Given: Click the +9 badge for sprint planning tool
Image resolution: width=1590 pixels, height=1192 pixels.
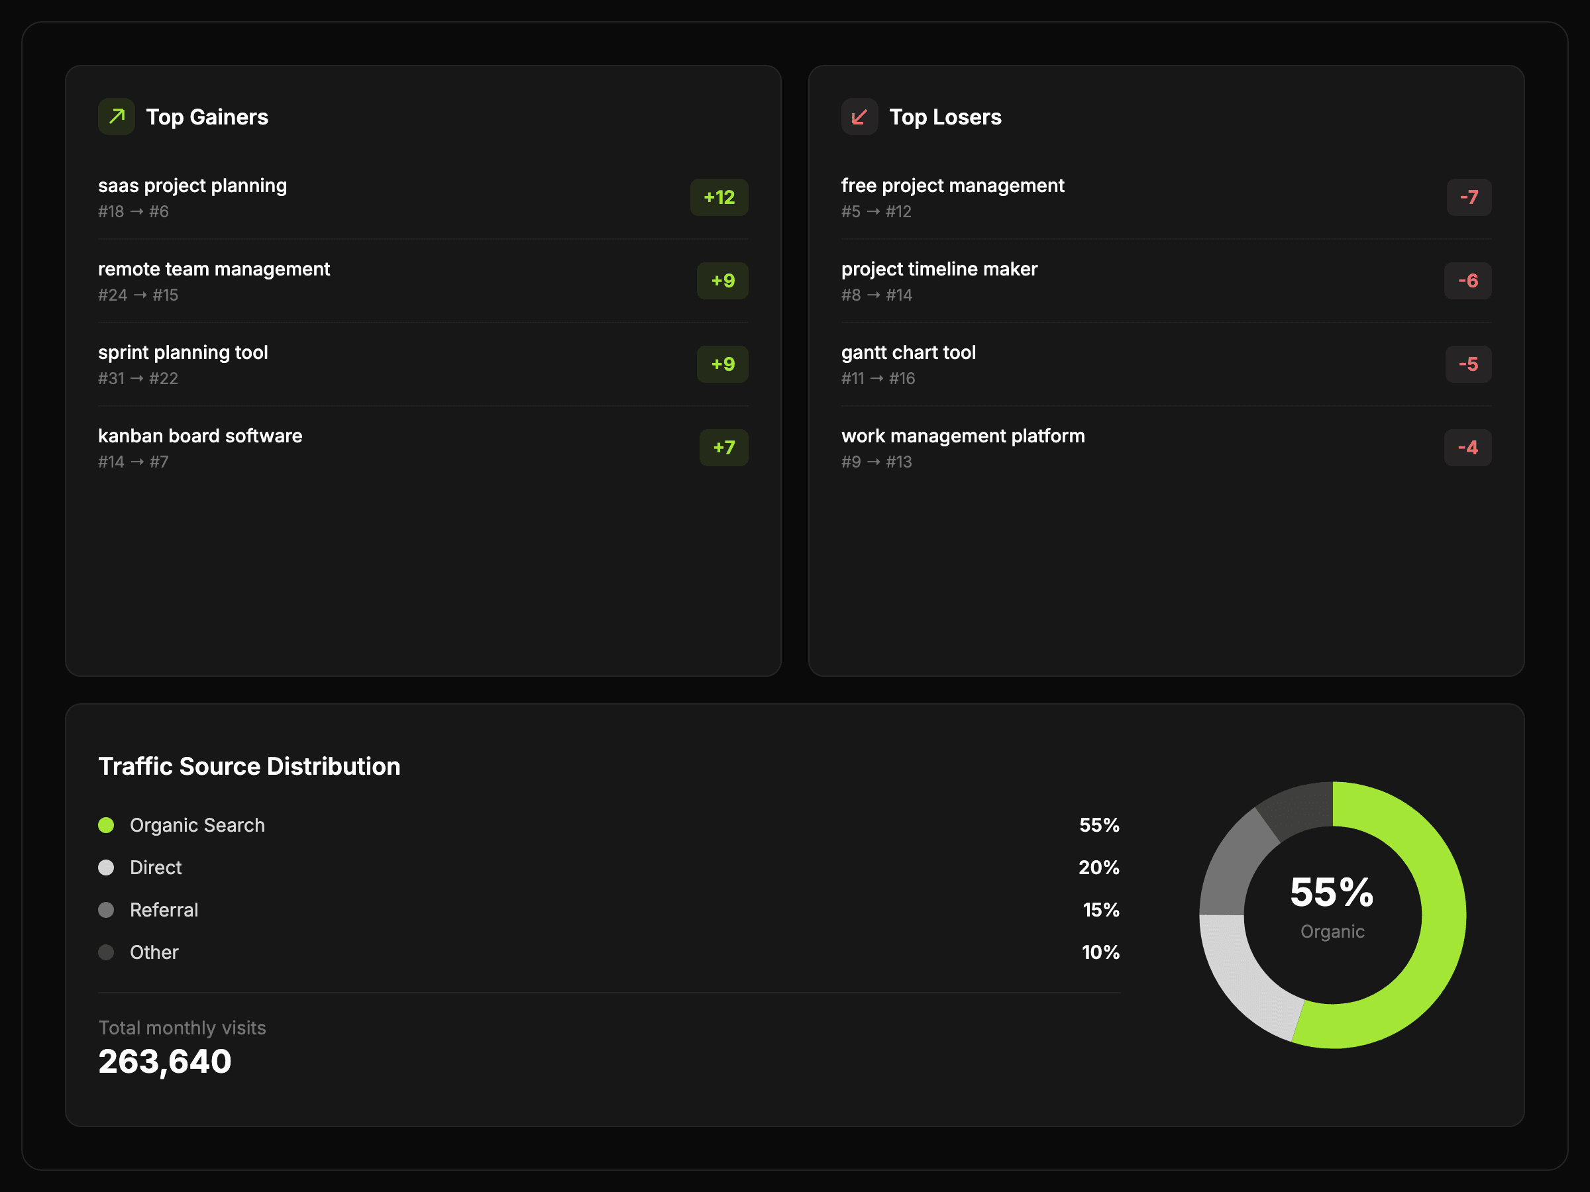Looking at the screenshot, I should pyautogui.click(x=722, y=364).
